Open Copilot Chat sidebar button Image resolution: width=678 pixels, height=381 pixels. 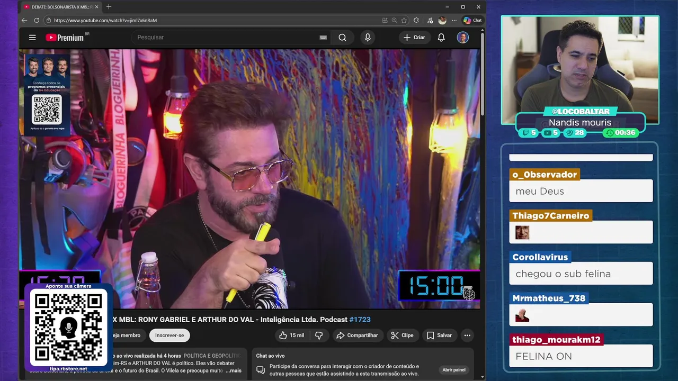tap(472, 20)
